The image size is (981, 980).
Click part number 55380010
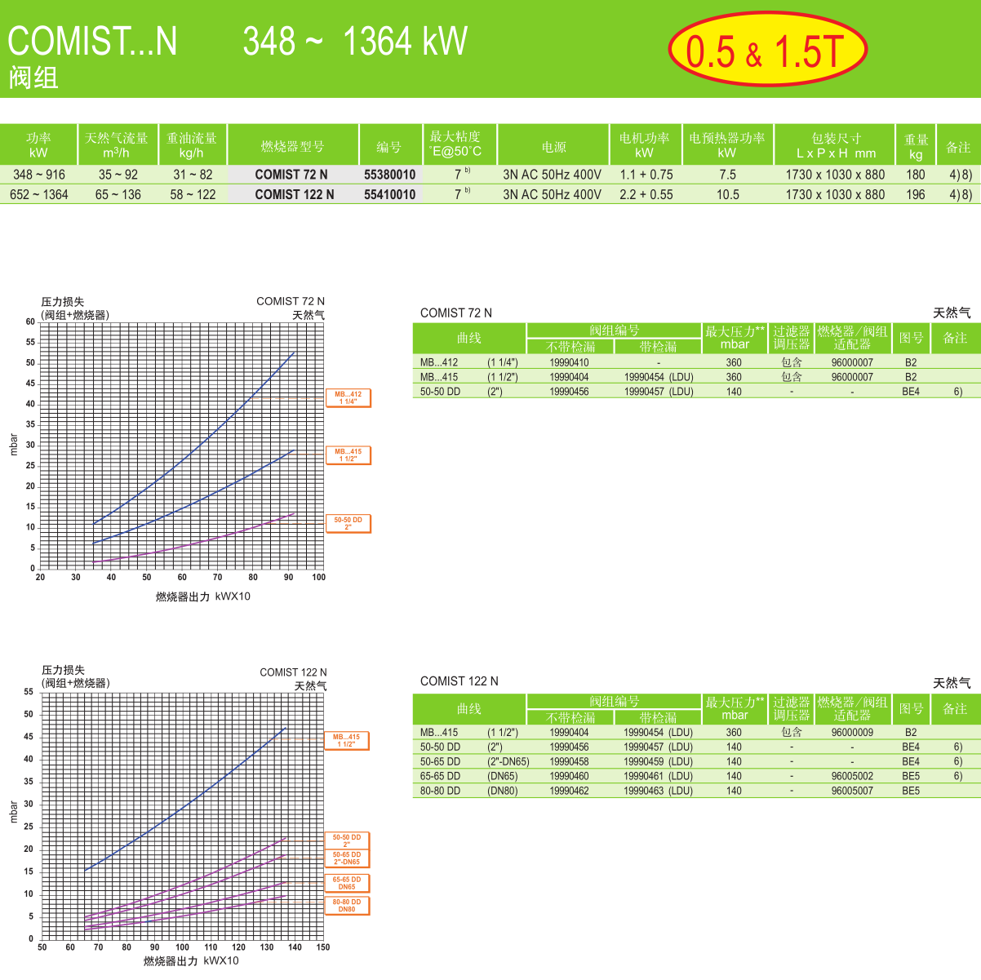click(x=389, y=175)
